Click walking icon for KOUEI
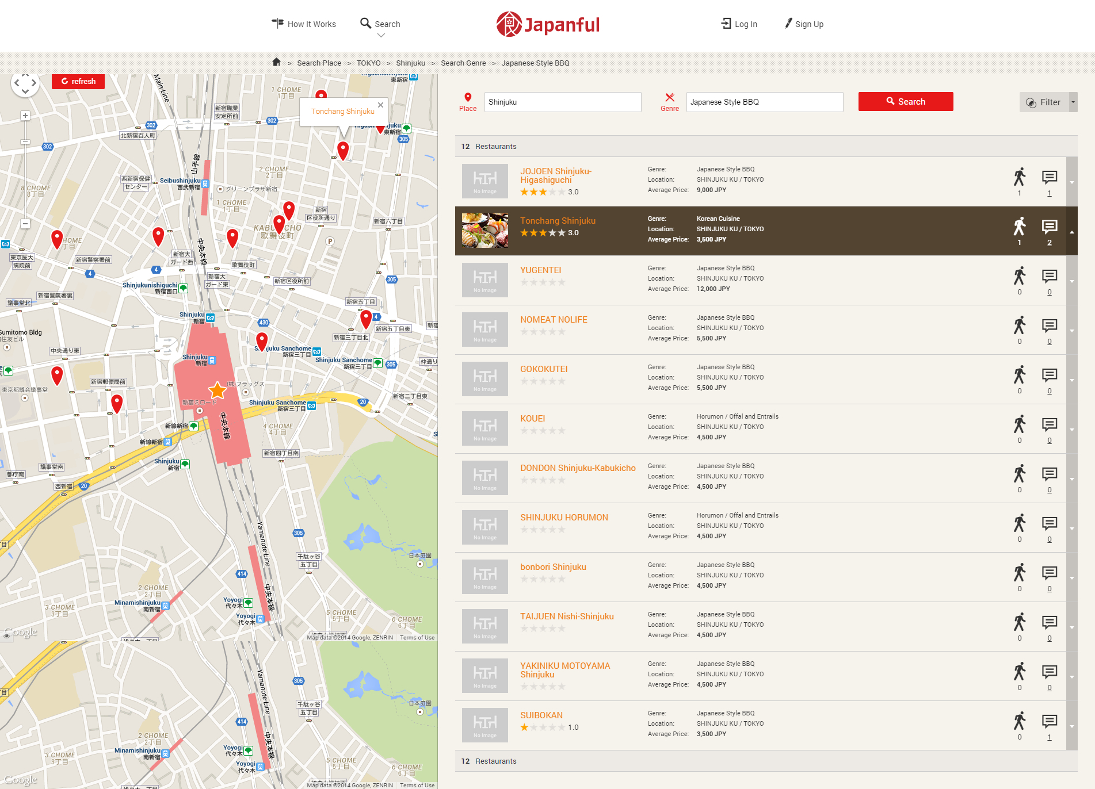Viewport: 1095px width, 789px height. [1020, 424]
